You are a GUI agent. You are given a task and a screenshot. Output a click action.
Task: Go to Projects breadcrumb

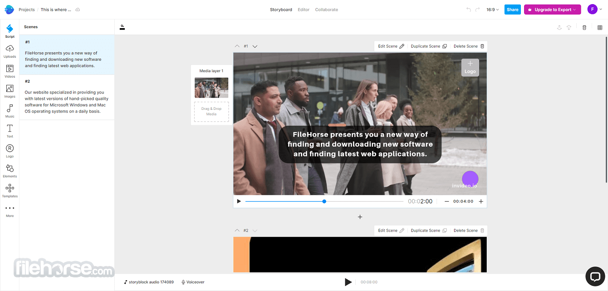point(27,10)
